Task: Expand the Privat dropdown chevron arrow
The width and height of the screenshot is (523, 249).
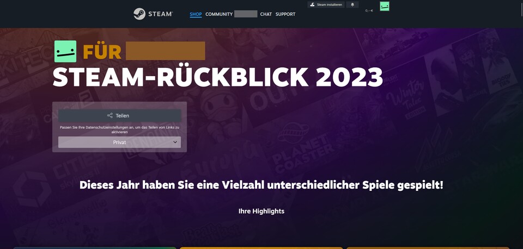Action: (175, 142)
